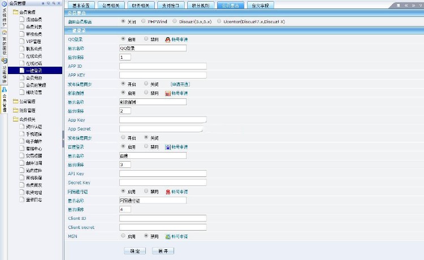This screenshot has height=260, width=424.
Task: Click the star icon in the 会员管理 panel header
Action: (x=43, y=3)
